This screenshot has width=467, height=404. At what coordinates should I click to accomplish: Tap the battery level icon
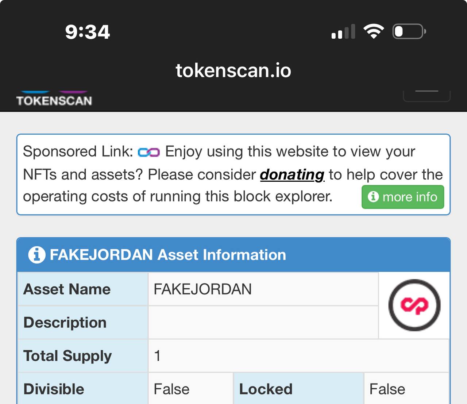[409, 31]
